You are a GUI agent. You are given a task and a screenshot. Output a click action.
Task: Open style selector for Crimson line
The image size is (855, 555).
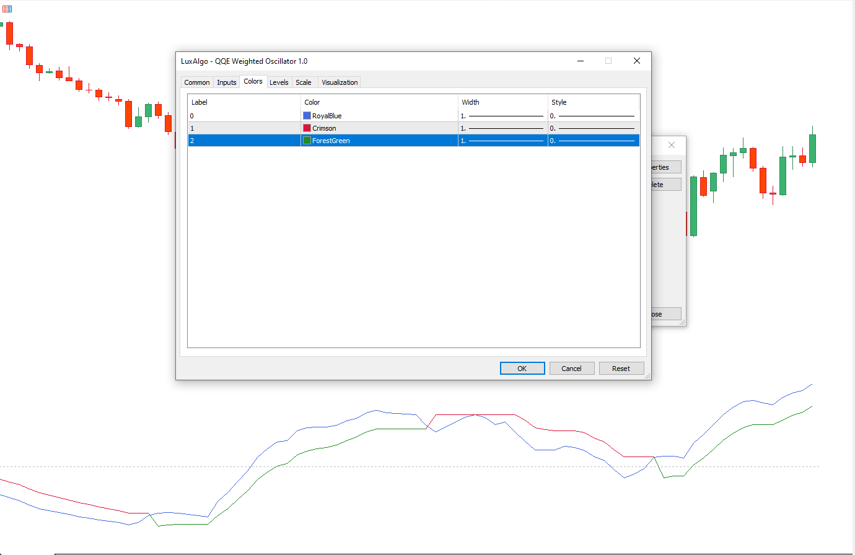pos(593,128)
